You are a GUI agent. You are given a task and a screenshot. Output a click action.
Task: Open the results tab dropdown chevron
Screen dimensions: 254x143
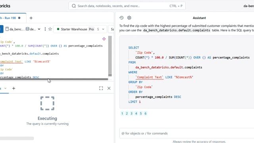tap(5, 88)
